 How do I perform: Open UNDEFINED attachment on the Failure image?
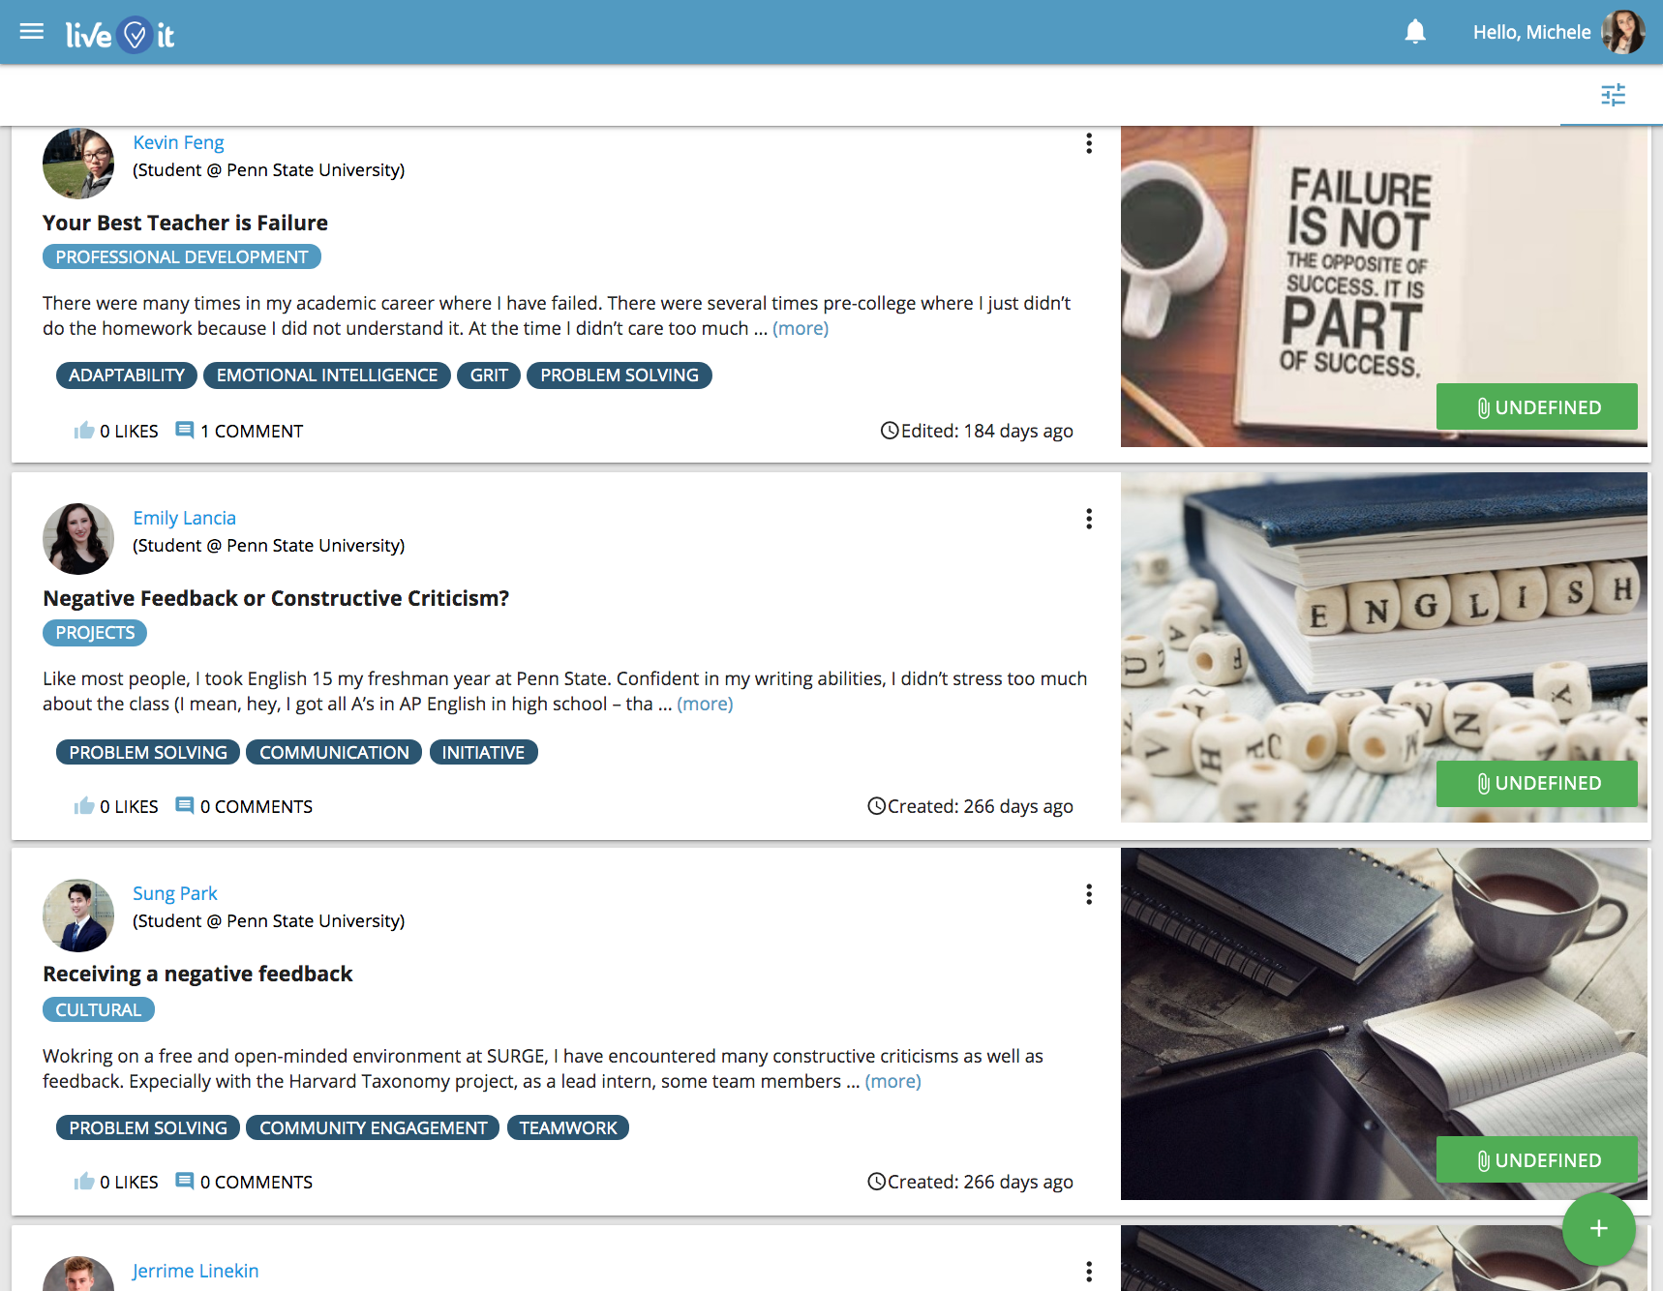click(x=1537, y=406)
